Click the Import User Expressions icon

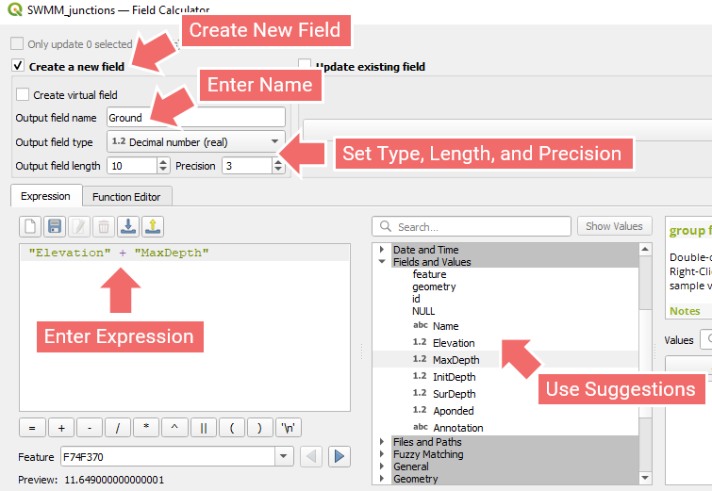point(129,226)
